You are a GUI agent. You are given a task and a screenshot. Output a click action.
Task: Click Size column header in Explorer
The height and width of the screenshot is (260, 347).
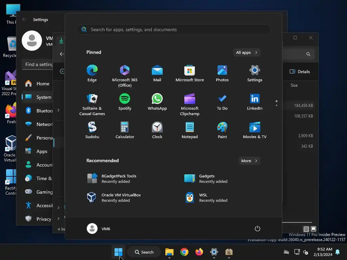[294, 85]
